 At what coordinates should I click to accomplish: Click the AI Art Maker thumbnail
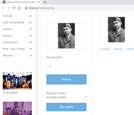pos(17,81)
